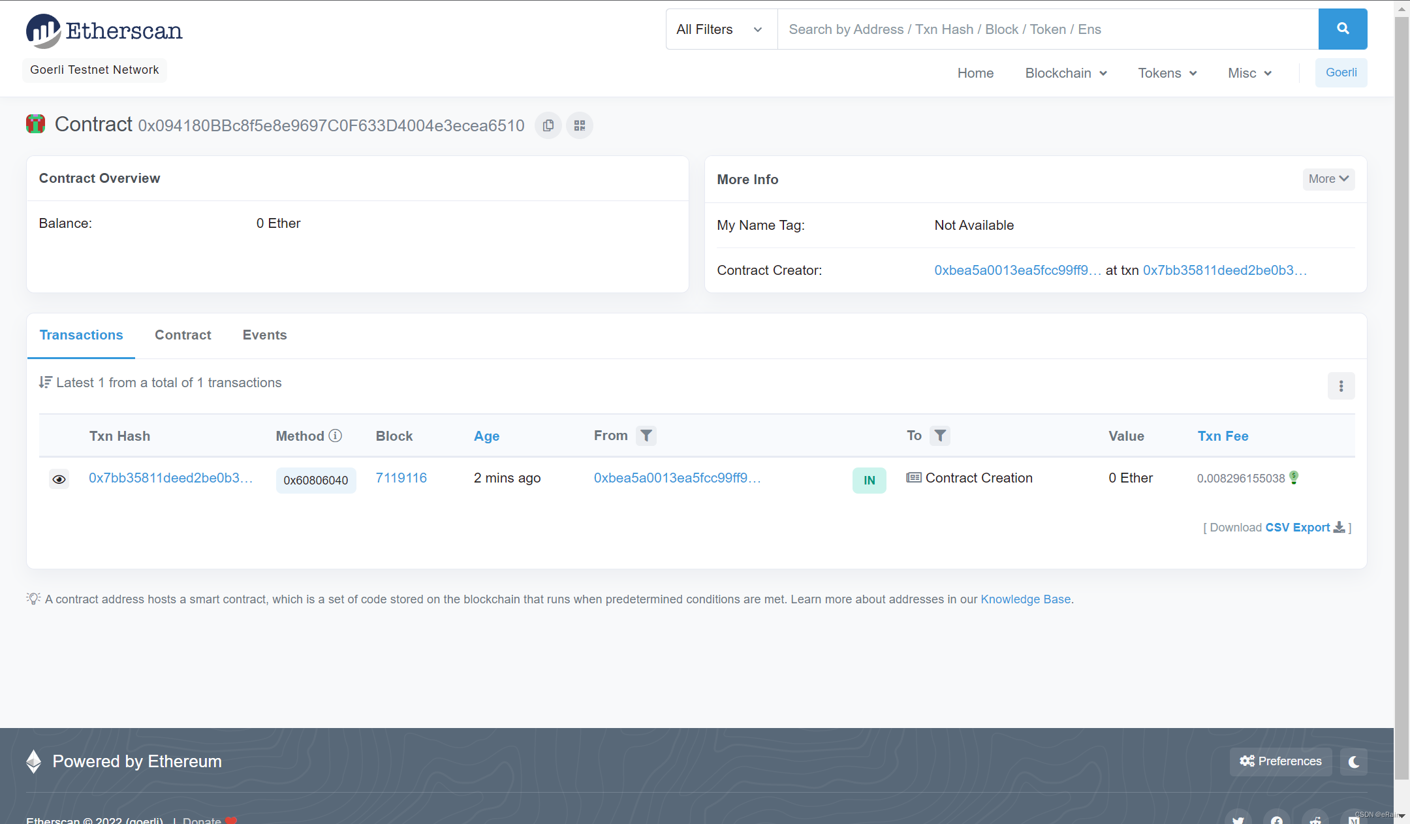This screenshot has height=824, width=1410.
Task: Click the Goerli network button
Action: click(1341, 72)
